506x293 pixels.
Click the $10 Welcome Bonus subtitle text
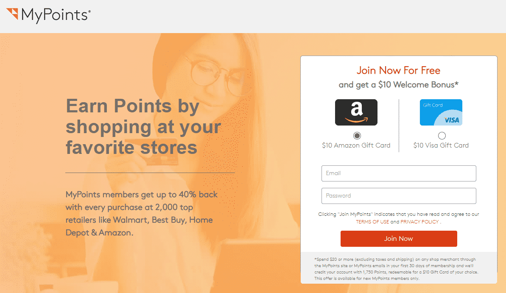pos(399,85)
